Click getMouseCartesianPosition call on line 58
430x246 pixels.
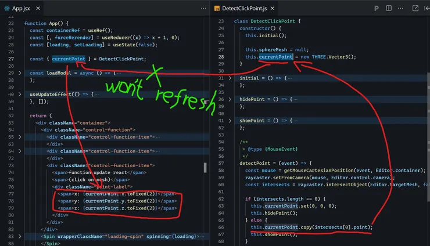(318, 171)
